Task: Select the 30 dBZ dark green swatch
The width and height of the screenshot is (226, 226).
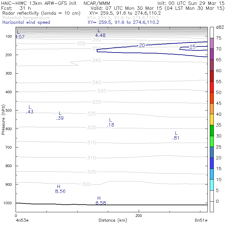Action: point(212,130)
